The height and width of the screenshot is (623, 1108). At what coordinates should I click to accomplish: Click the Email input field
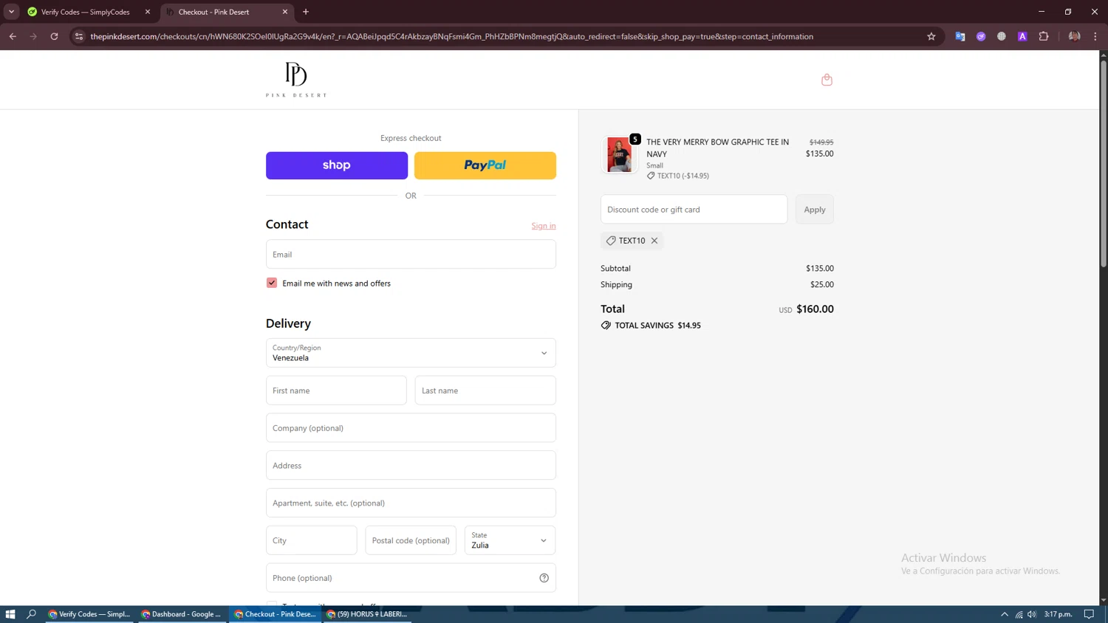tap(411, 254)
